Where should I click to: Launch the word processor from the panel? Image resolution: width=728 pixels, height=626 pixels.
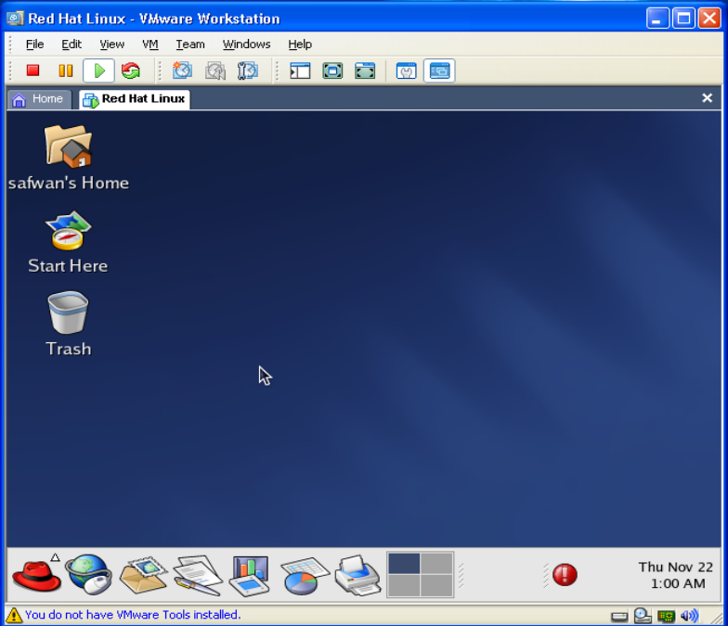coord(197,574)
